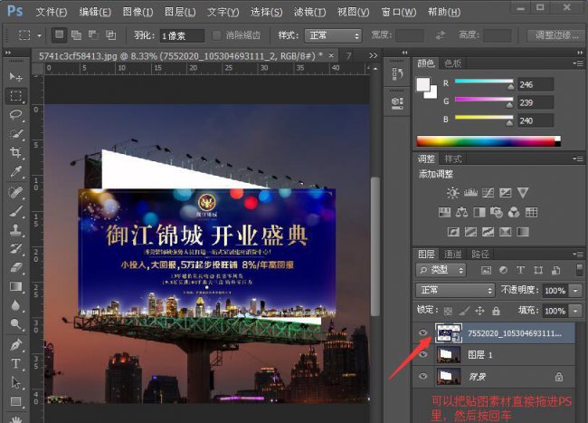588x423 pixels.
Task: Add a Vibrance adjustment
Action: 522,193
